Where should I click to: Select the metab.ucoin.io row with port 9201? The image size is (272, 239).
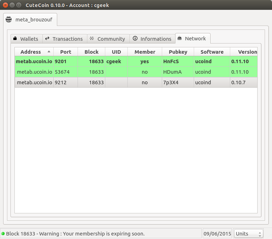pyautogui.click(x=136, y=61)
